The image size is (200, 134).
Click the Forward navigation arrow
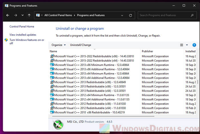(x=15, y=15)
